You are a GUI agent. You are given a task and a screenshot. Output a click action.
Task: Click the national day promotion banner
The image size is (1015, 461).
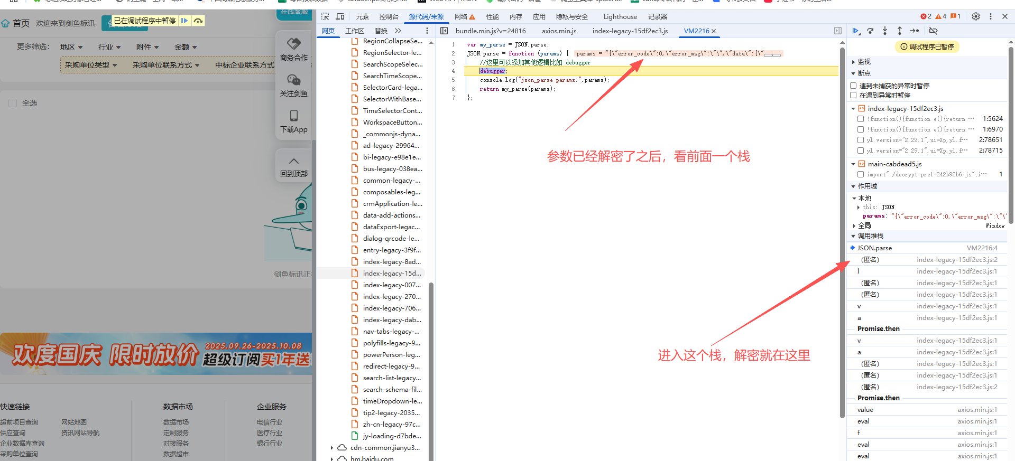click(x=156, y=354)
